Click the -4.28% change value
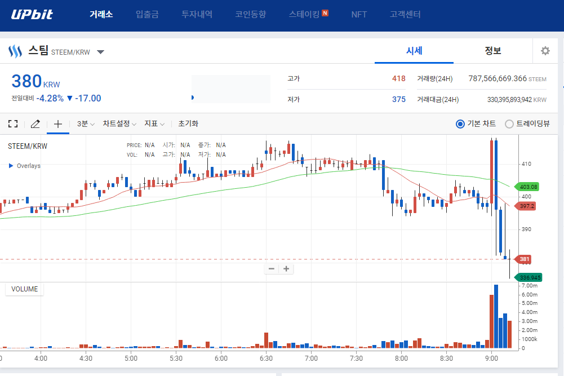 50,98
